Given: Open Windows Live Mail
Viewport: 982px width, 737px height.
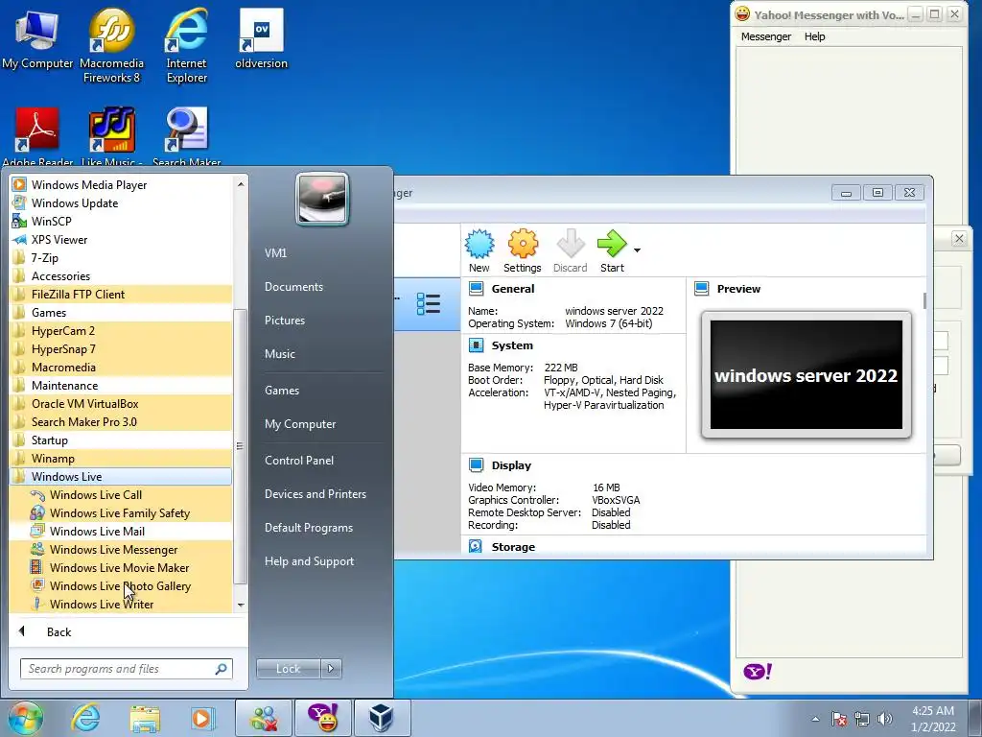Looking at the screenshot, I should click(121, 531).
